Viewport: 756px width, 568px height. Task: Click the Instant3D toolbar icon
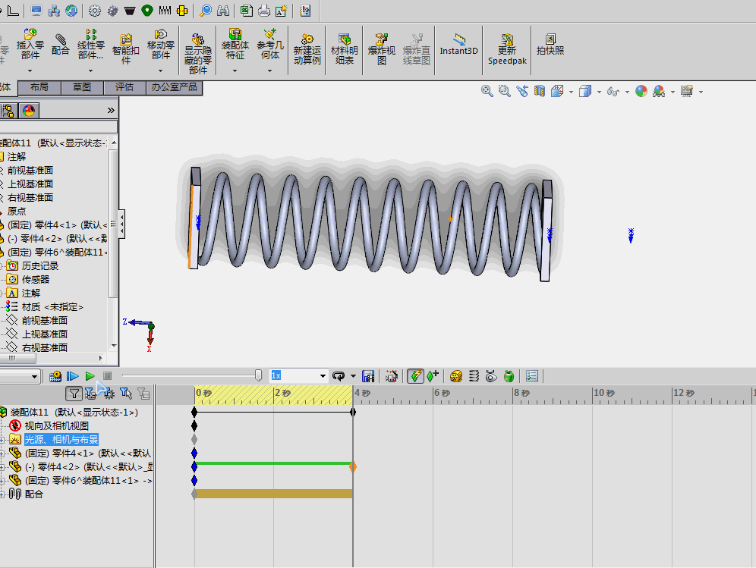(458, 44)
